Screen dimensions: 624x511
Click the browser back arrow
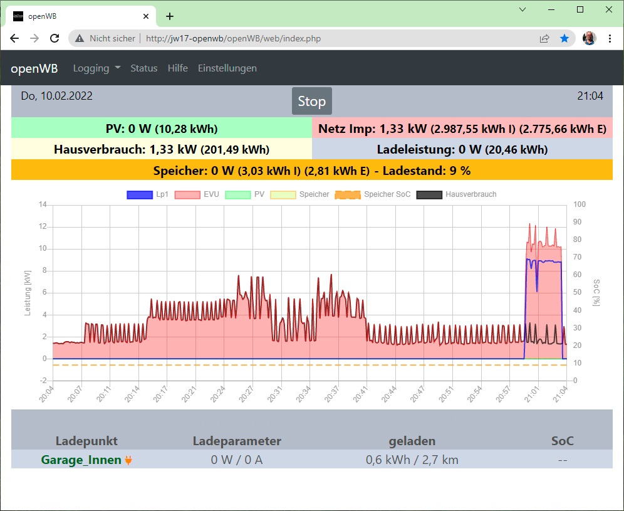point(14,38)
